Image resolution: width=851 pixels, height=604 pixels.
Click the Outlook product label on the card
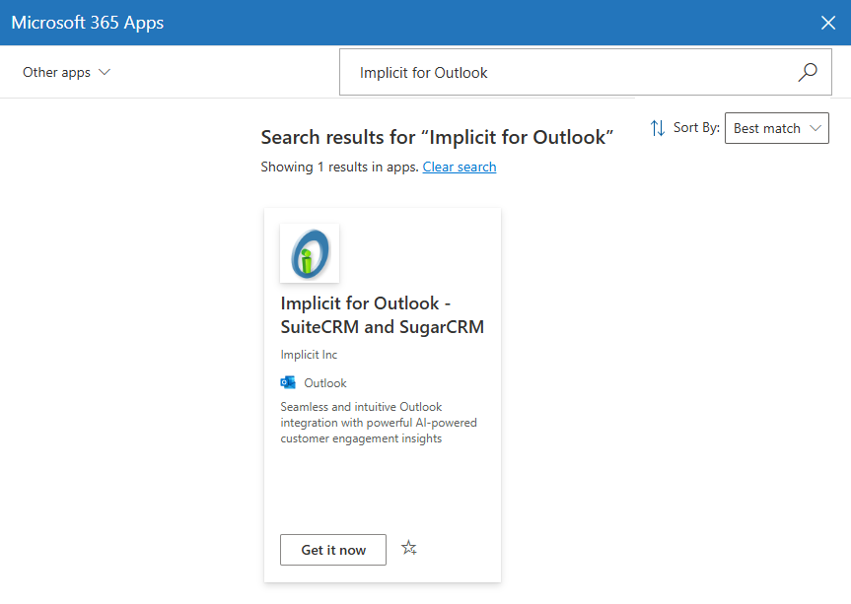pyautogui.click(x=324, y=383)
